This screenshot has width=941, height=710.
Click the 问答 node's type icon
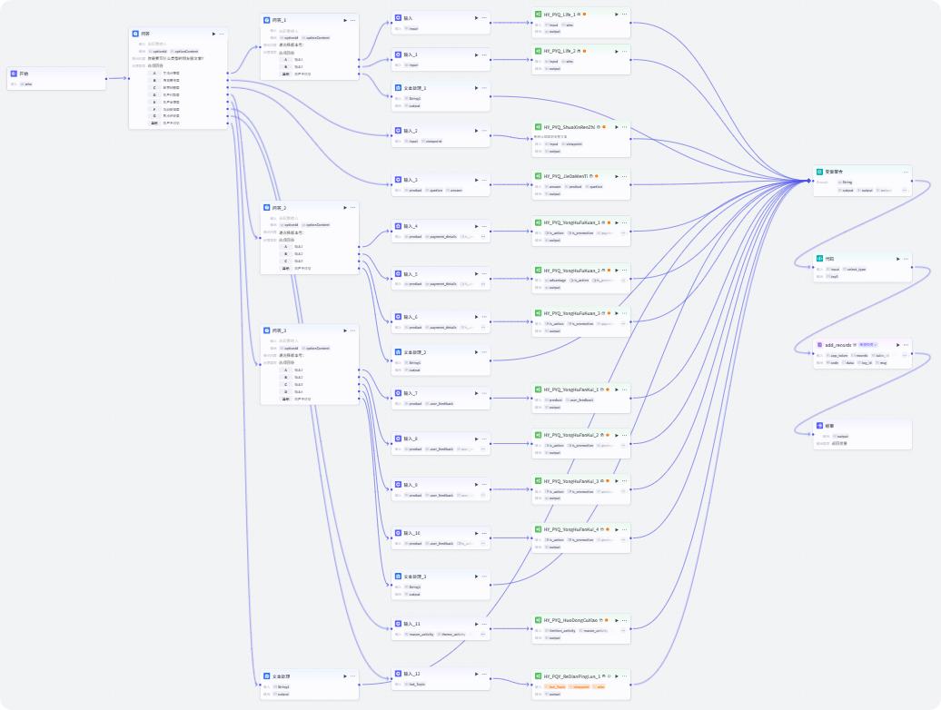[135, 34]
